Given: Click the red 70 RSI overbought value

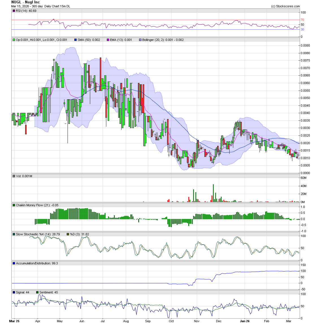Looking at the screenshot, I should pyautogui.click(x=302, y=20).
